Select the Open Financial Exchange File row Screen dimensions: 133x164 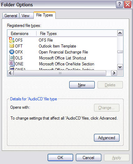[x=63, y=52]
